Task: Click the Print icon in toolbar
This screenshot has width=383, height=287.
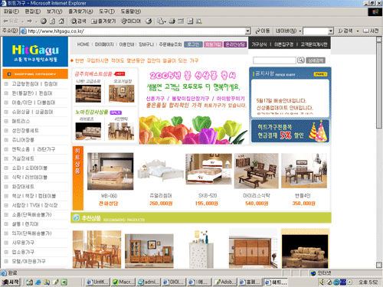Action: point(172,21)
